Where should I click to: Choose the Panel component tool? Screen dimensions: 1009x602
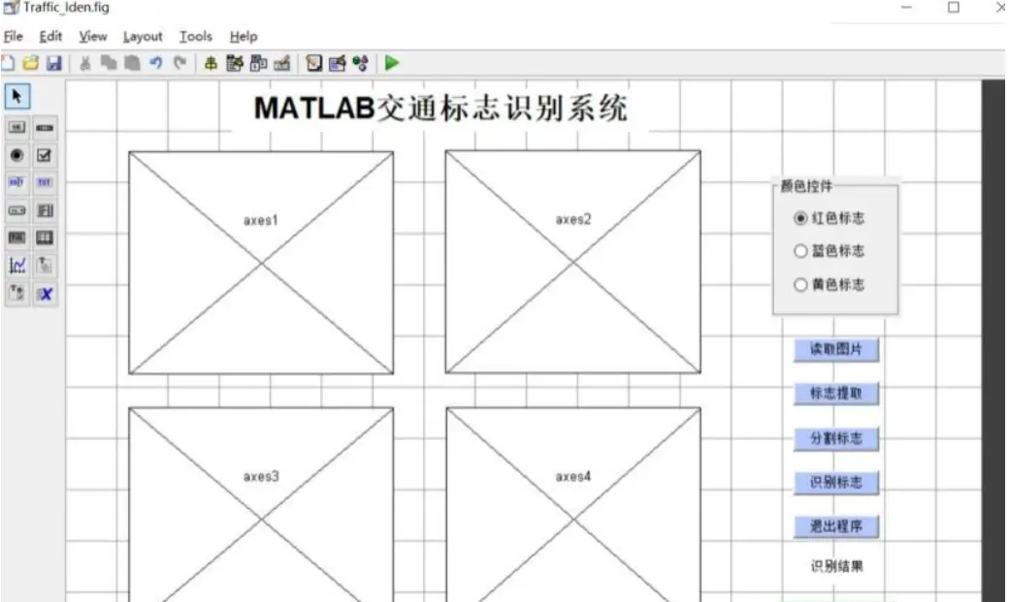(45, 266)
